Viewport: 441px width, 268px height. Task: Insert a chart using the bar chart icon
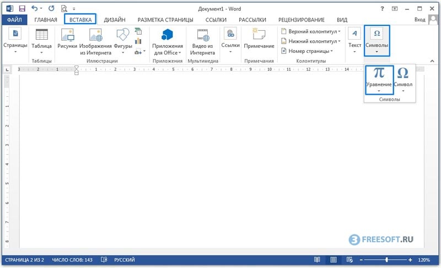pyautogui.click(x=138, y=41)
